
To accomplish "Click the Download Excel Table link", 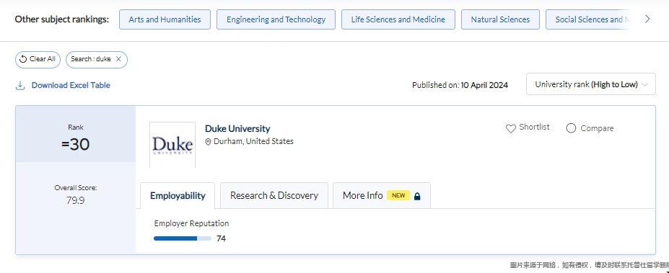I will [x=71, y=85].
